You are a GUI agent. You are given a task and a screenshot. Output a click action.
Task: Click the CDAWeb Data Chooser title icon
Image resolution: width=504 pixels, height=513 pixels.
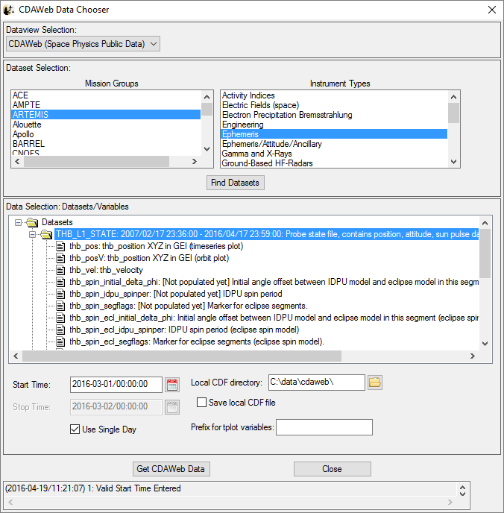pyautogui.click(x=8, y=10)
